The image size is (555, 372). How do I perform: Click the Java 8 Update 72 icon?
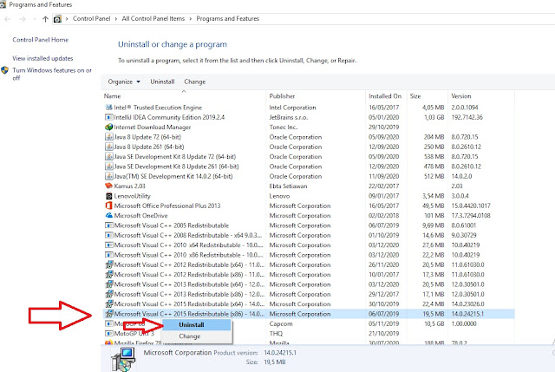(x=109, y=137)
